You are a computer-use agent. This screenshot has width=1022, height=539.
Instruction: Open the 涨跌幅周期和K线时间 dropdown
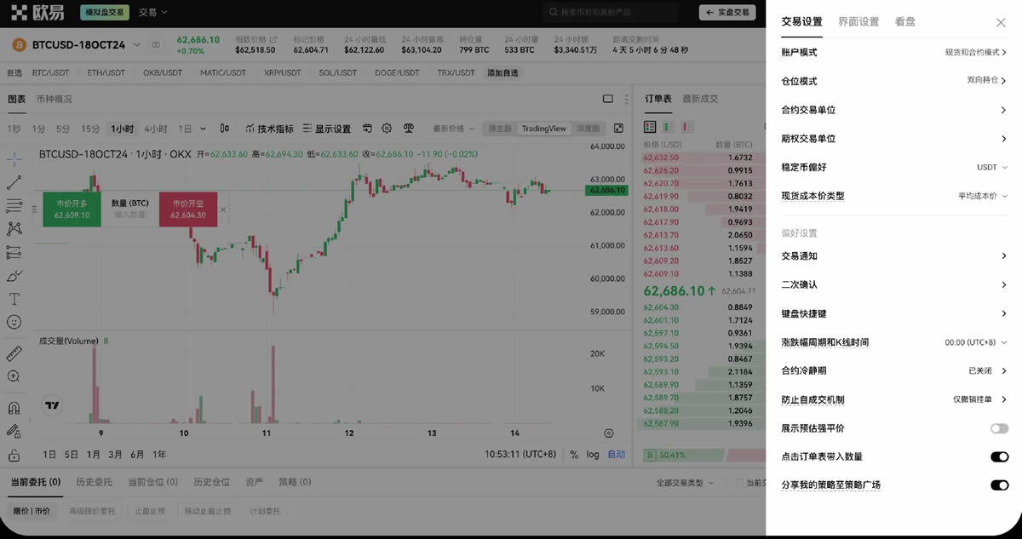coord(976,342)
